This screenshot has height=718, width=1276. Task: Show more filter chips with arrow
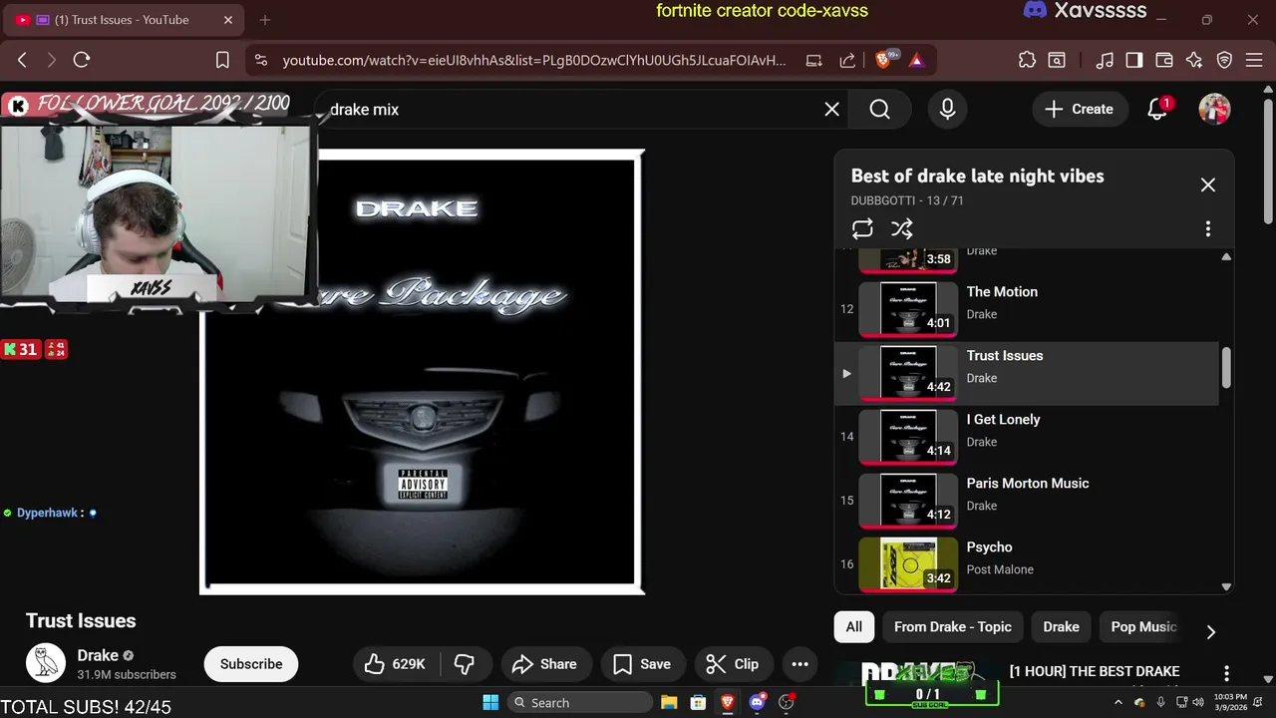click(1210, 631)
